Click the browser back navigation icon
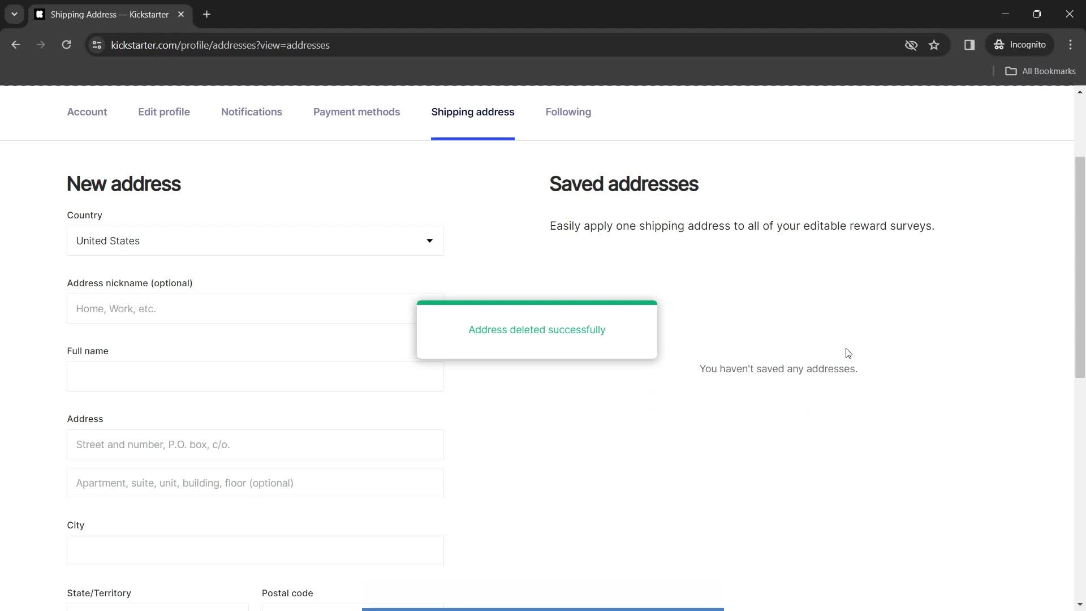 (16, 45)
